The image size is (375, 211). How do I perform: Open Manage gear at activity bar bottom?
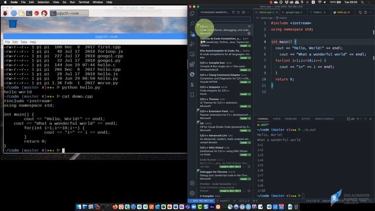click(x=192, y=193)
